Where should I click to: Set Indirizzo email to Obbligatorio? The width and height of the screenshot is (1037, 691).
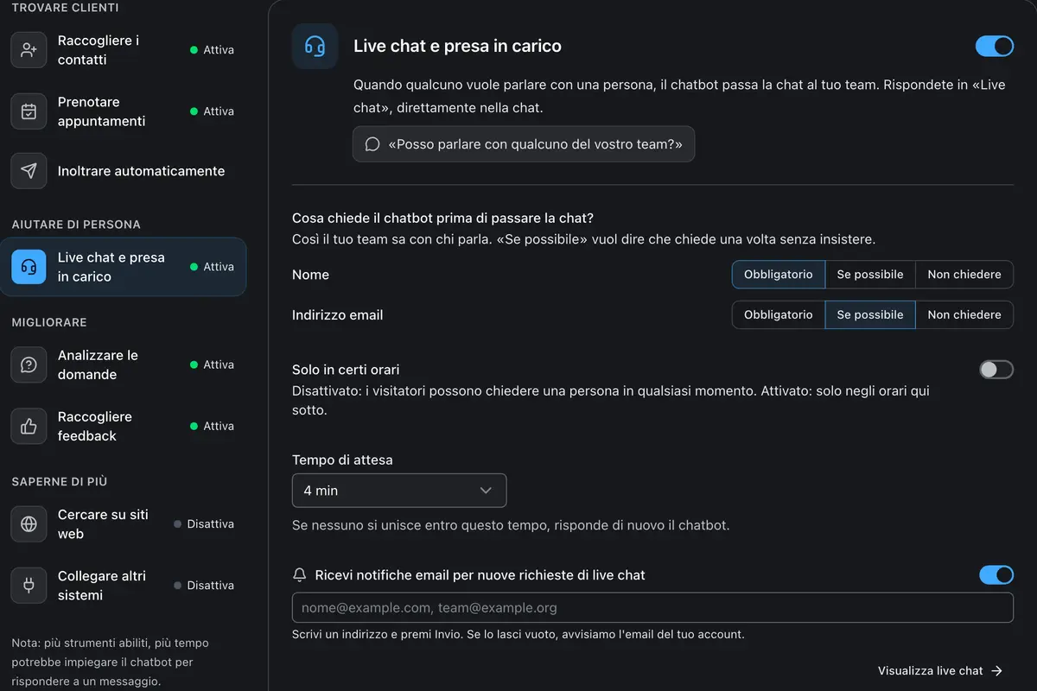tap(779, 315)
